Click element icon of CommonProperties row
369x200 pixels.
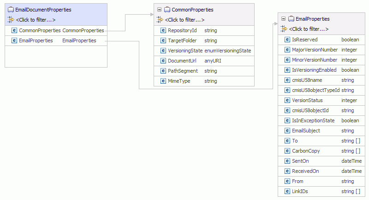coord(14,30)
